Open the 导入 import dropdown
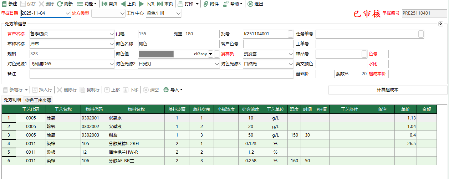449x179 pixels. point(173,90)
